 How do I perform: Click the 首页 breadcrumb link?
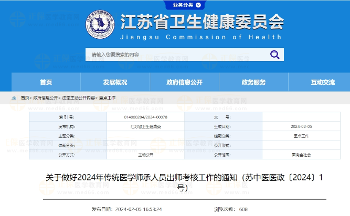pyautogui.click(x=25, y=98)
